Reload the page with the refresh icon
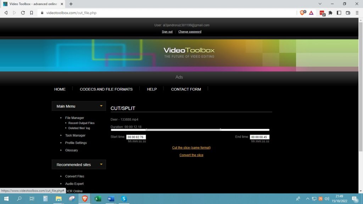The height and width of the screenshot is (204, 363). point(23,13)
